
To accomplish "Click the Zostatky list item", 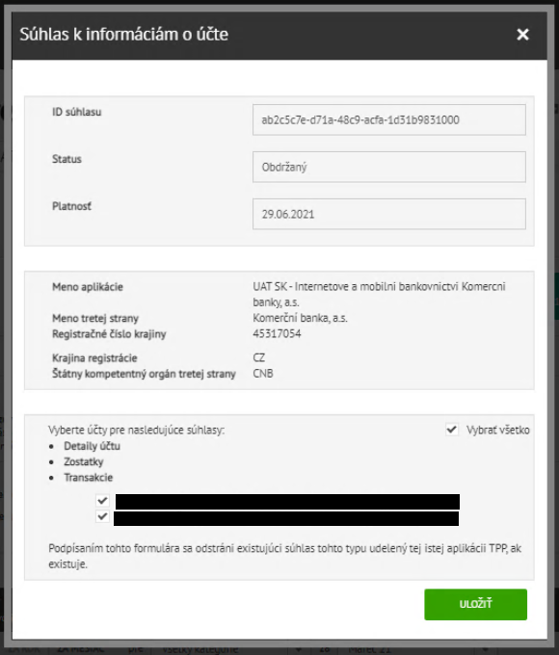I will click(x=84, y=462).
